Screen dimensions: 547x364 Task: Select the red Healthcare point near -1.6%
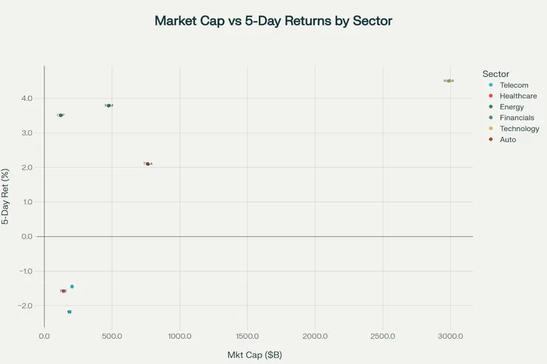coord(64,291)
